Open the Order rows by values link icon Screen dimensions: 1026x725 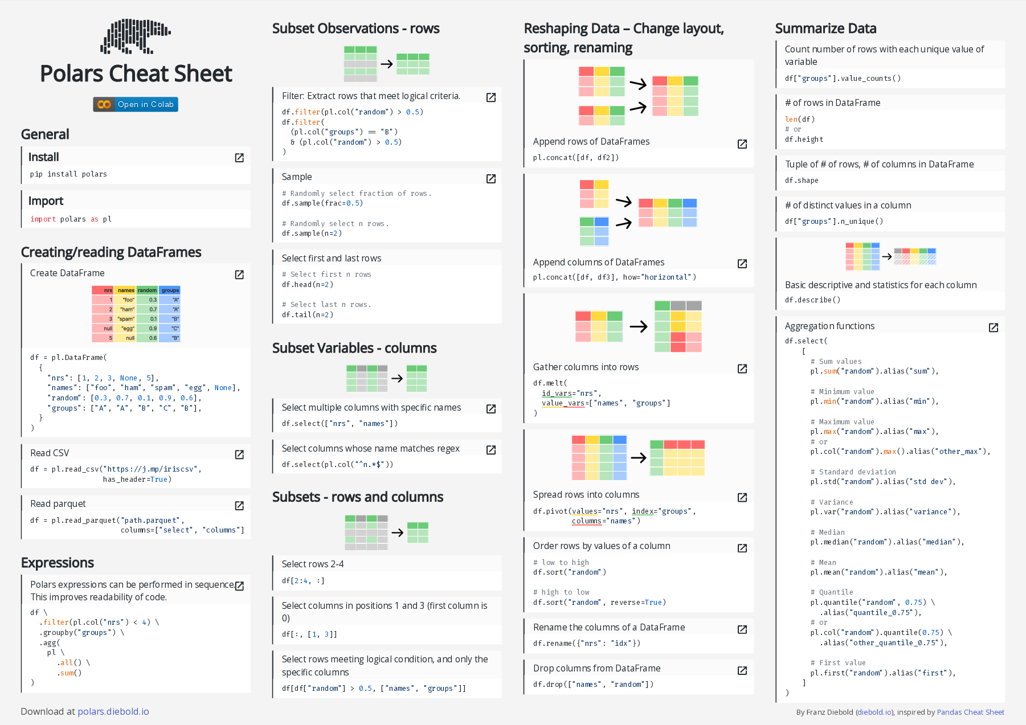pyautogui.click(x=742, y=547)
